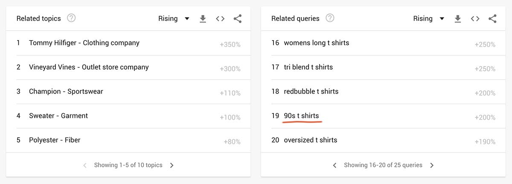Open help for Related topics

coord(71,18)
